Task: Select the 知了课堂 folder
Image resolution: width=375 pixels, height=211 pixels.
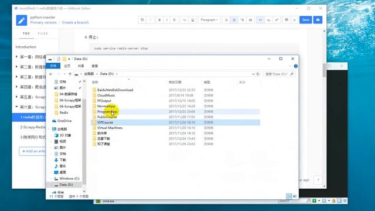Action: pos(104,144)
